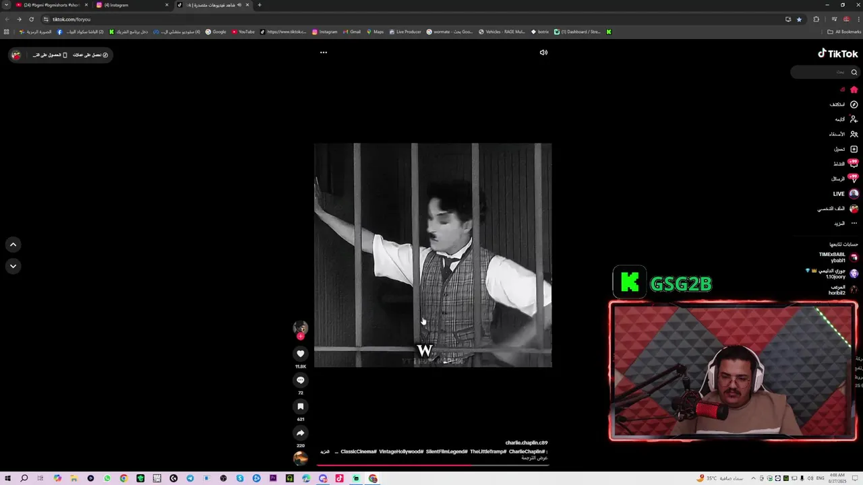Go back with the browser back arrow
Image resolution: width=863 pixels, height=485 pixels.
point(7,19)
